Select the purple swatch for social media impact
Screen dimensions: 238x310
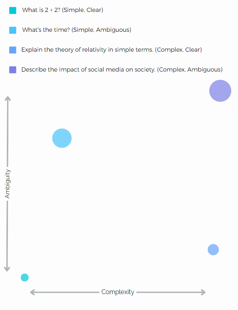tap(13, 70)
